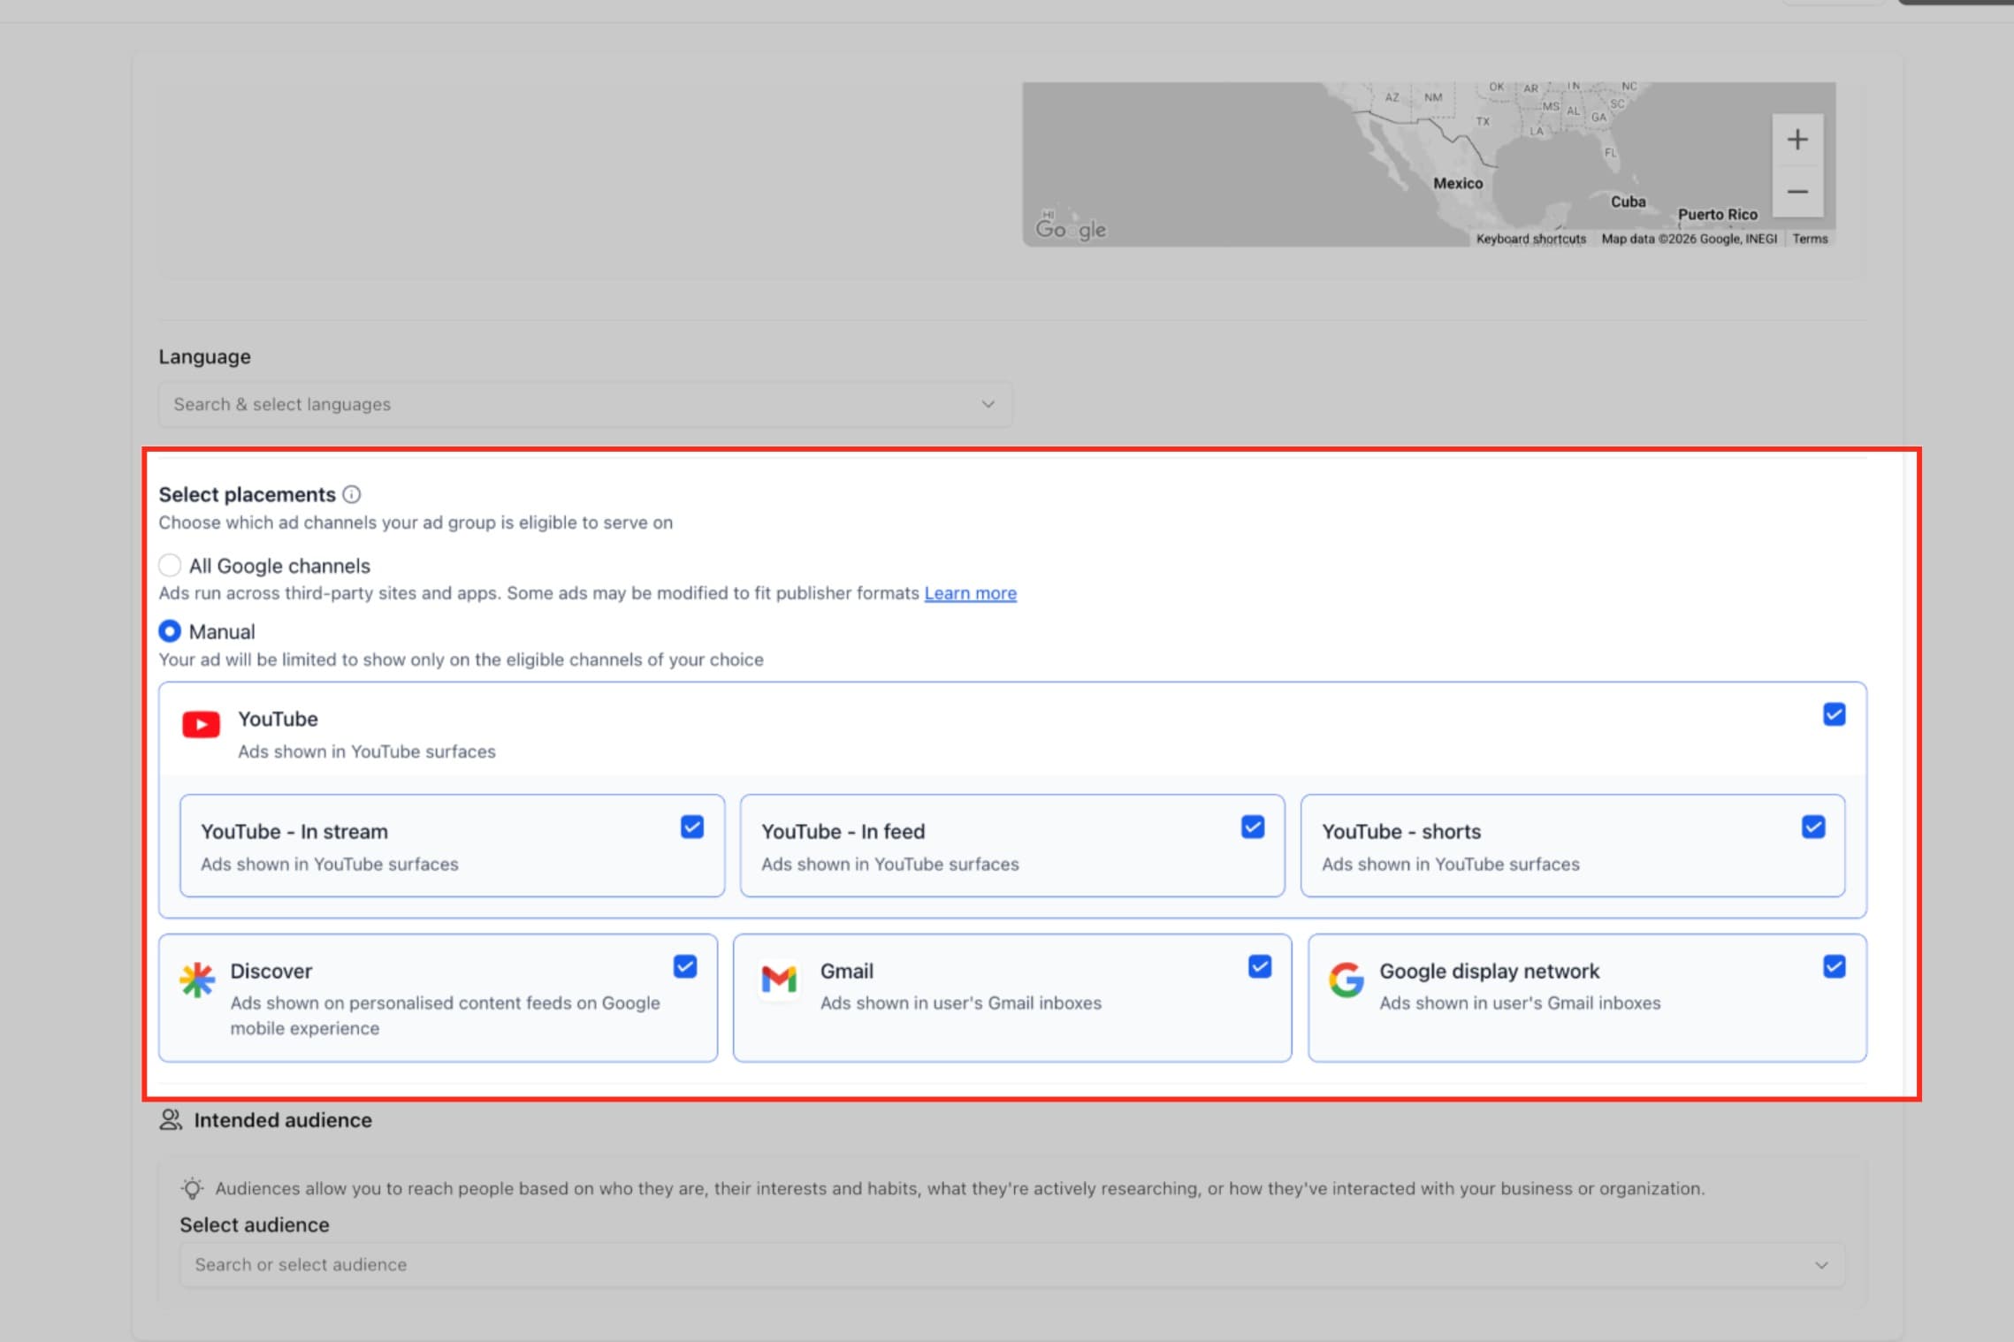
Task: Uncheck the Discover checkbox
Action: (x=685, y=966)
